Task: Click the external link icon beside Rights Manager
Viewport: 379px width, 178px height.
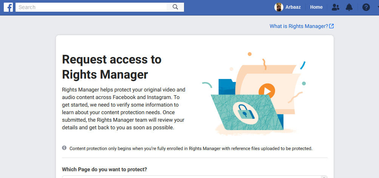Action: (331, 26)
